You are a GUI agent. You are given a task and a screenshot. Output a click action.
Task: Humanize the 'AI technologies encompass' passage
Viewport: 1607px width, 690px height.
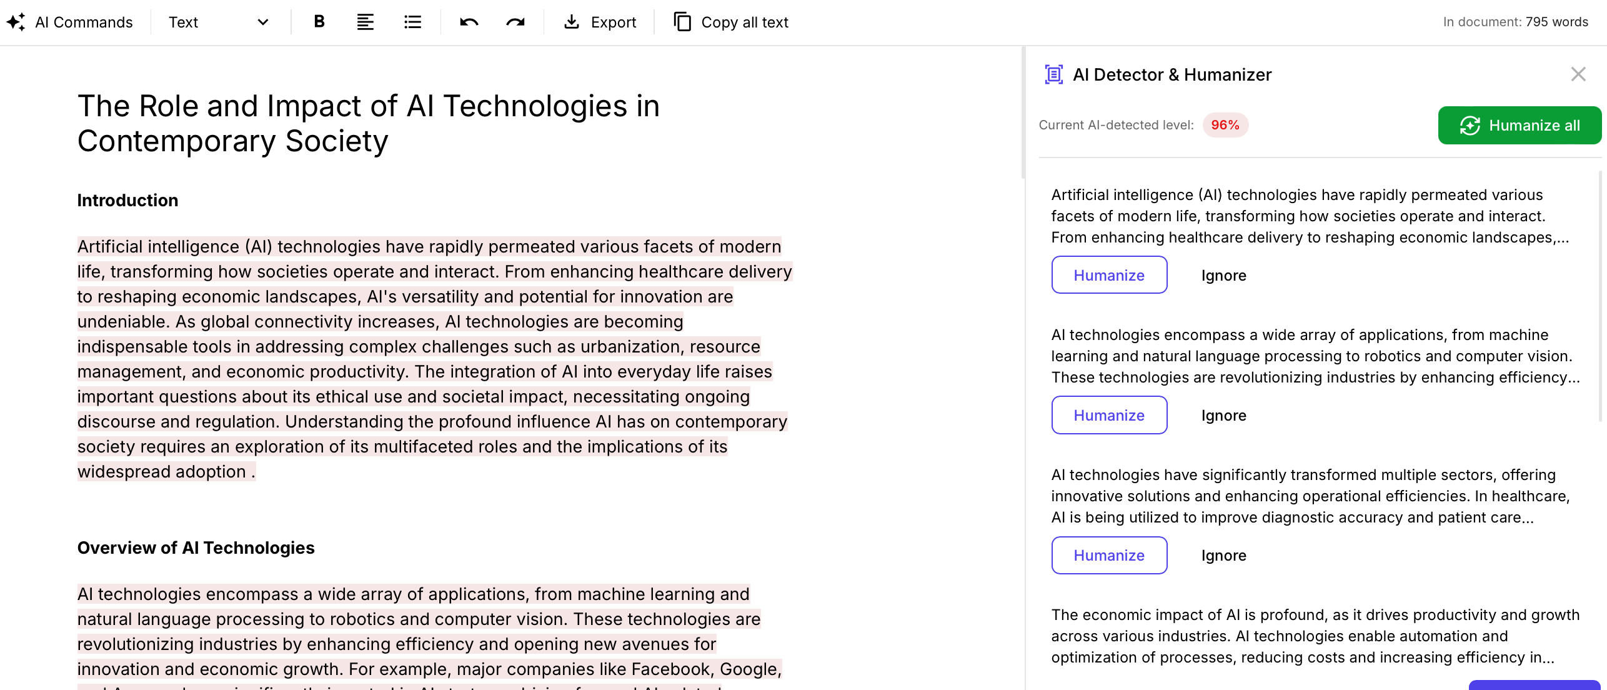1109,415
